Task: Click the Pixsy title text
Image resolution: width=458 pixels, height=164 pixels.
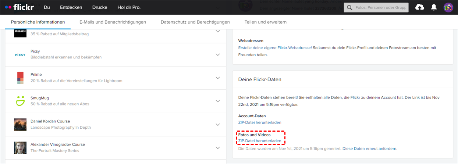Action: (35, 51)
